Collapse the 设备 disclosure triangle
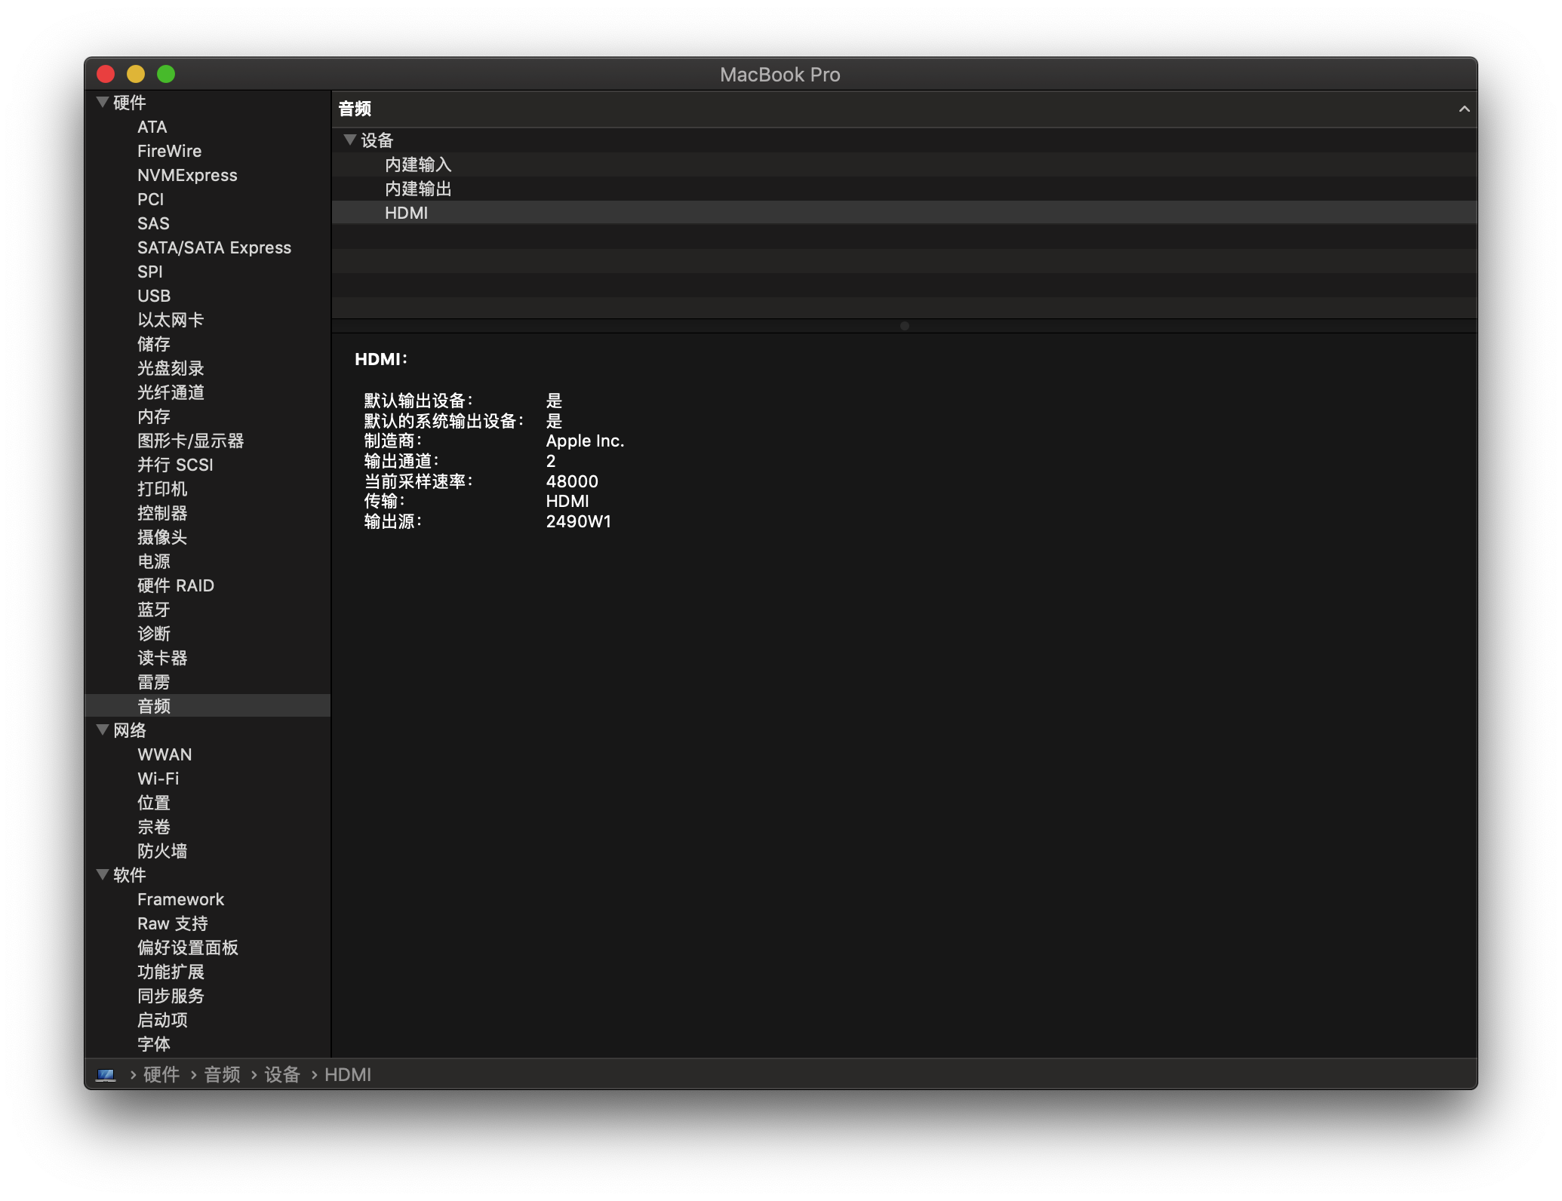This screenshot has height=1201, width=1562. [349, 140]
